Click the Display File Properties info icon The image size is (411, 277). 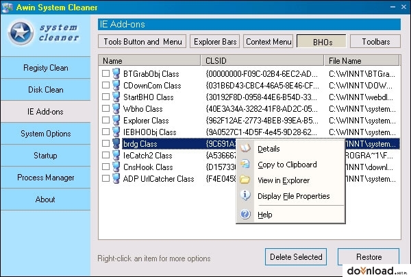click(x=245, y=195)
